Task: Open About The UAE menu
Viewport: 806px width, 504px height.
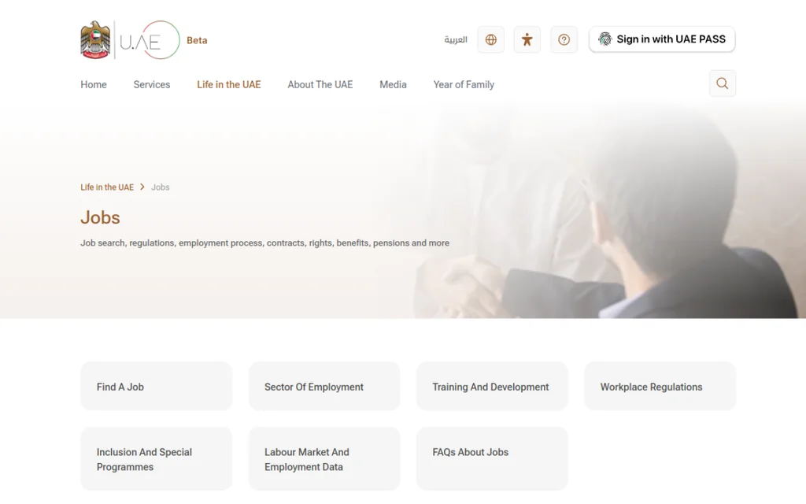Action: point(320,84)
